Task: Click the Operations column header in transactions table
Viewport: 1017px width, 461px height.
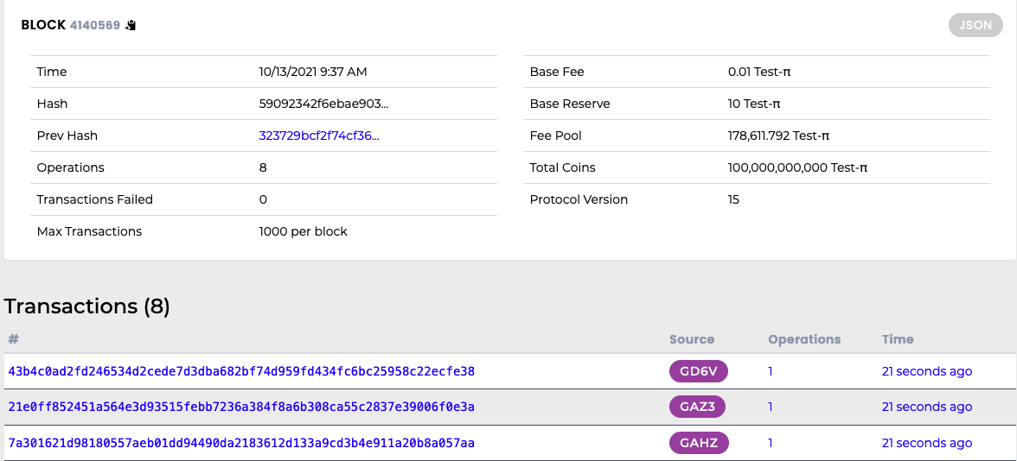Action: click(x=804, y=339)
